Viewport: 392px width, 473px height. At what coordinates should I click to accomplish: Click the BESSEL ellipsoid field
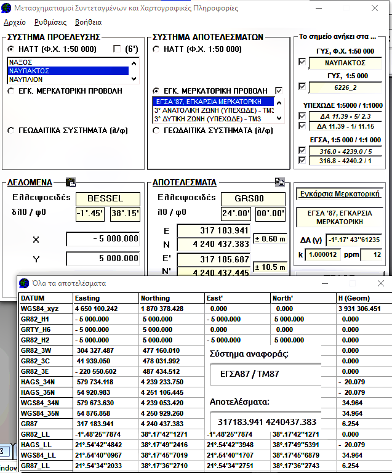tap(108, 198)
